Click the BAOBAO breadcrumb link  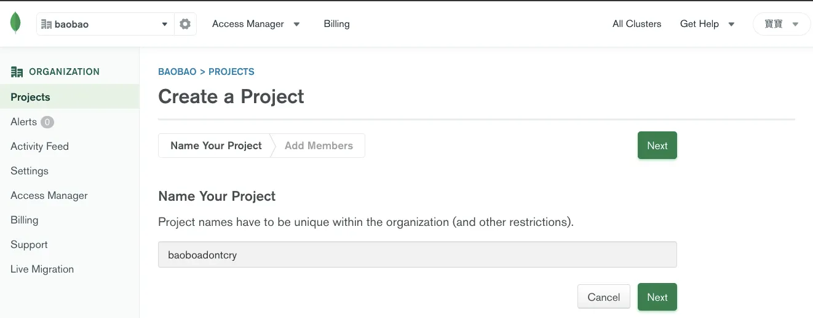click(x=177, y=72)
